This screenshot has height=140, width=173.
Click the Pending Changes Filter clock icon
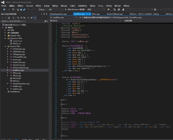point(13,18)
